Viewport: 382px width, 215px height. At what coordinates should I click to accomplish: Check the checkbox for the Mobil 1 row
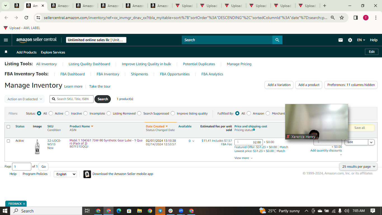[8, 141]
